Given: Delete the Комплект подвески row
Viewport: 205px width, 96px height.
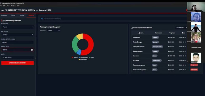Looking at the screenshot, I should (x=194, y=70).
